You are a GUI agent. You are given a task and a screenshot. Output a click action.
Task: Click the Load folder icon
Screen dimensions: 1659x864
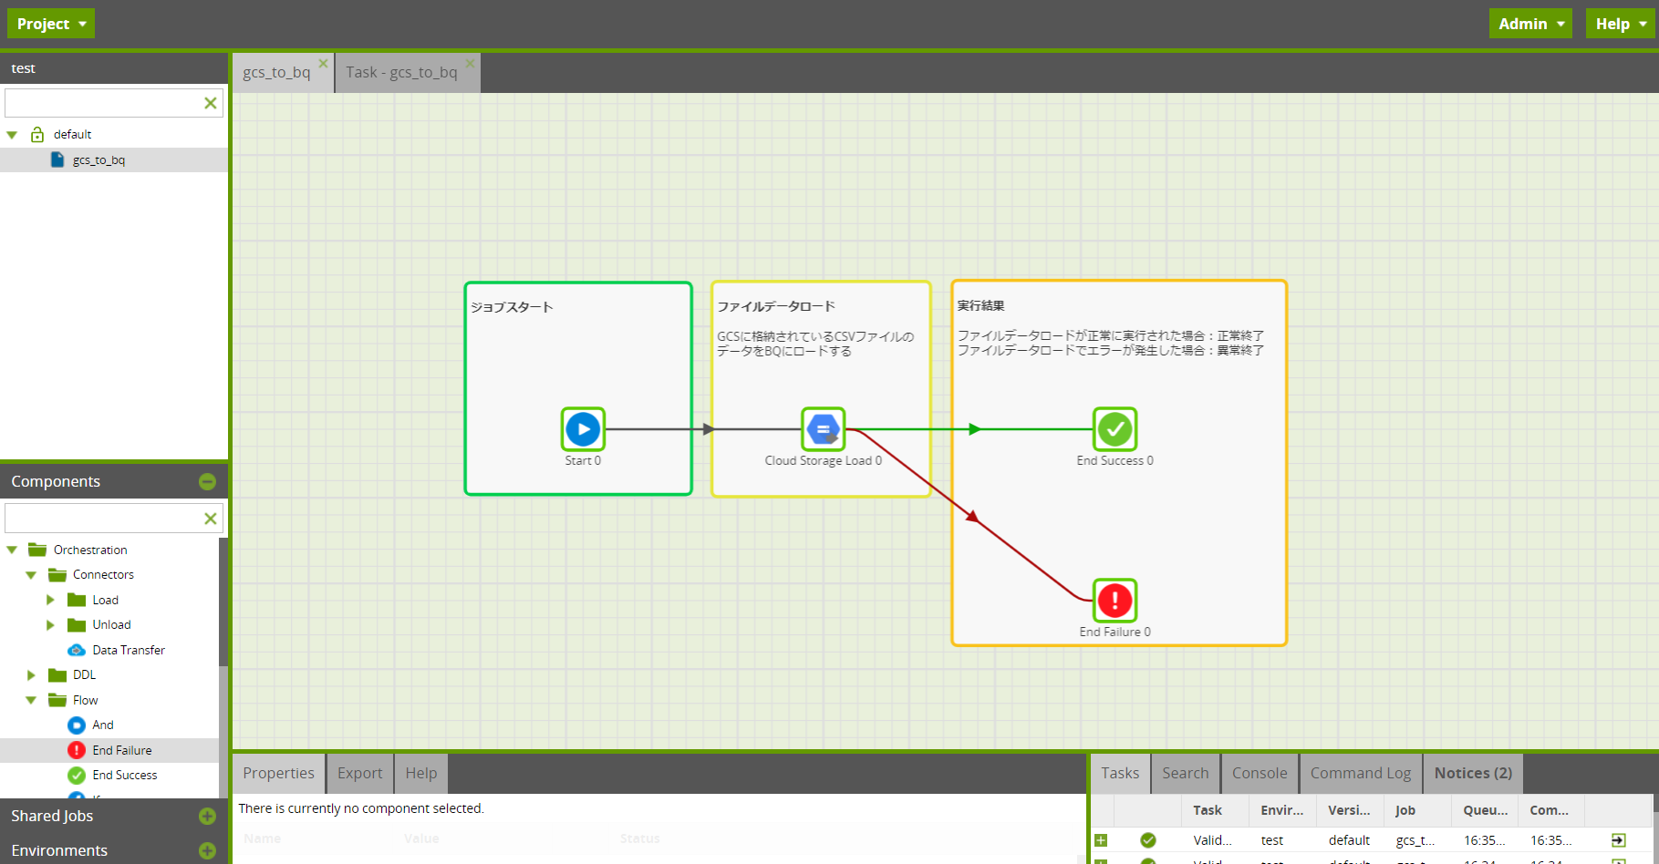click(77, 600)
